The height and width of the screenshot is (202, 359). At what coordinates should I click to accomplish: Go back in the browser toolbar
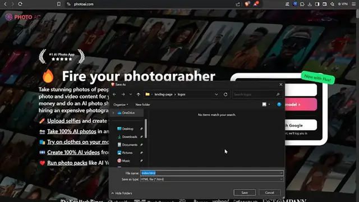pos(5,4)
